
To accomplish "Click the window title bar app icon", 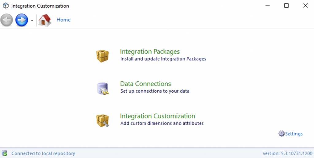I will tap(6, 6).
